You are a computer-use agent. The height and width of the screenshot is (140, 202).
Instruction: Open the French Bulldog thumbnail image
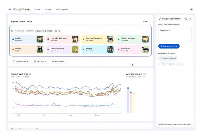point(75,50)
